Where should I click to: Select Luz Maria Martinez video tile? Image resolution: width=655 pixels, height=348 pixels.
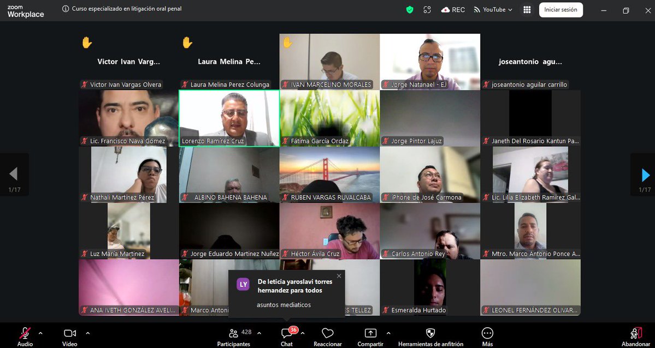point(129,231)
